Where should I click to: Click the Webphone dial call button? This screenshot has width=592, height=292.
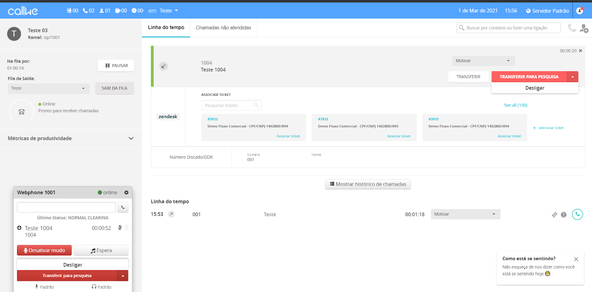(x=123, y=207)
